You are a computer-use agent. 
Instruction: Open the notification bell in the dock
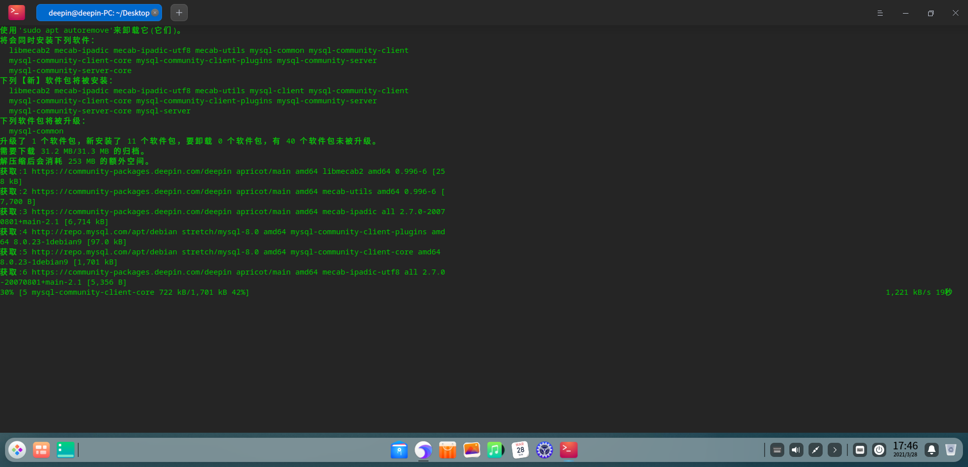click(x=932, y=450)
